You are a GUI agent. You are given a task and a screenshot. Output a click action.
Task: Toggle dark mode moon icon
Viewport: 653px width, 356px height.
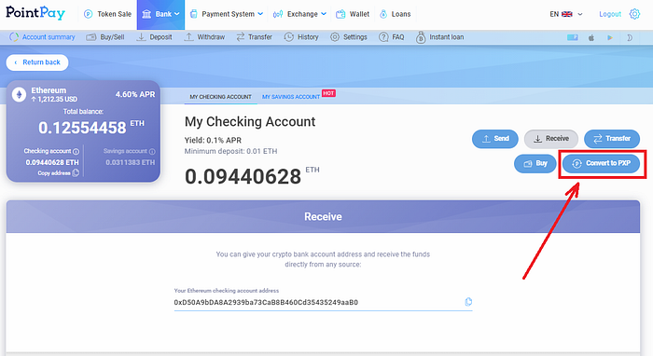point(630,37)
